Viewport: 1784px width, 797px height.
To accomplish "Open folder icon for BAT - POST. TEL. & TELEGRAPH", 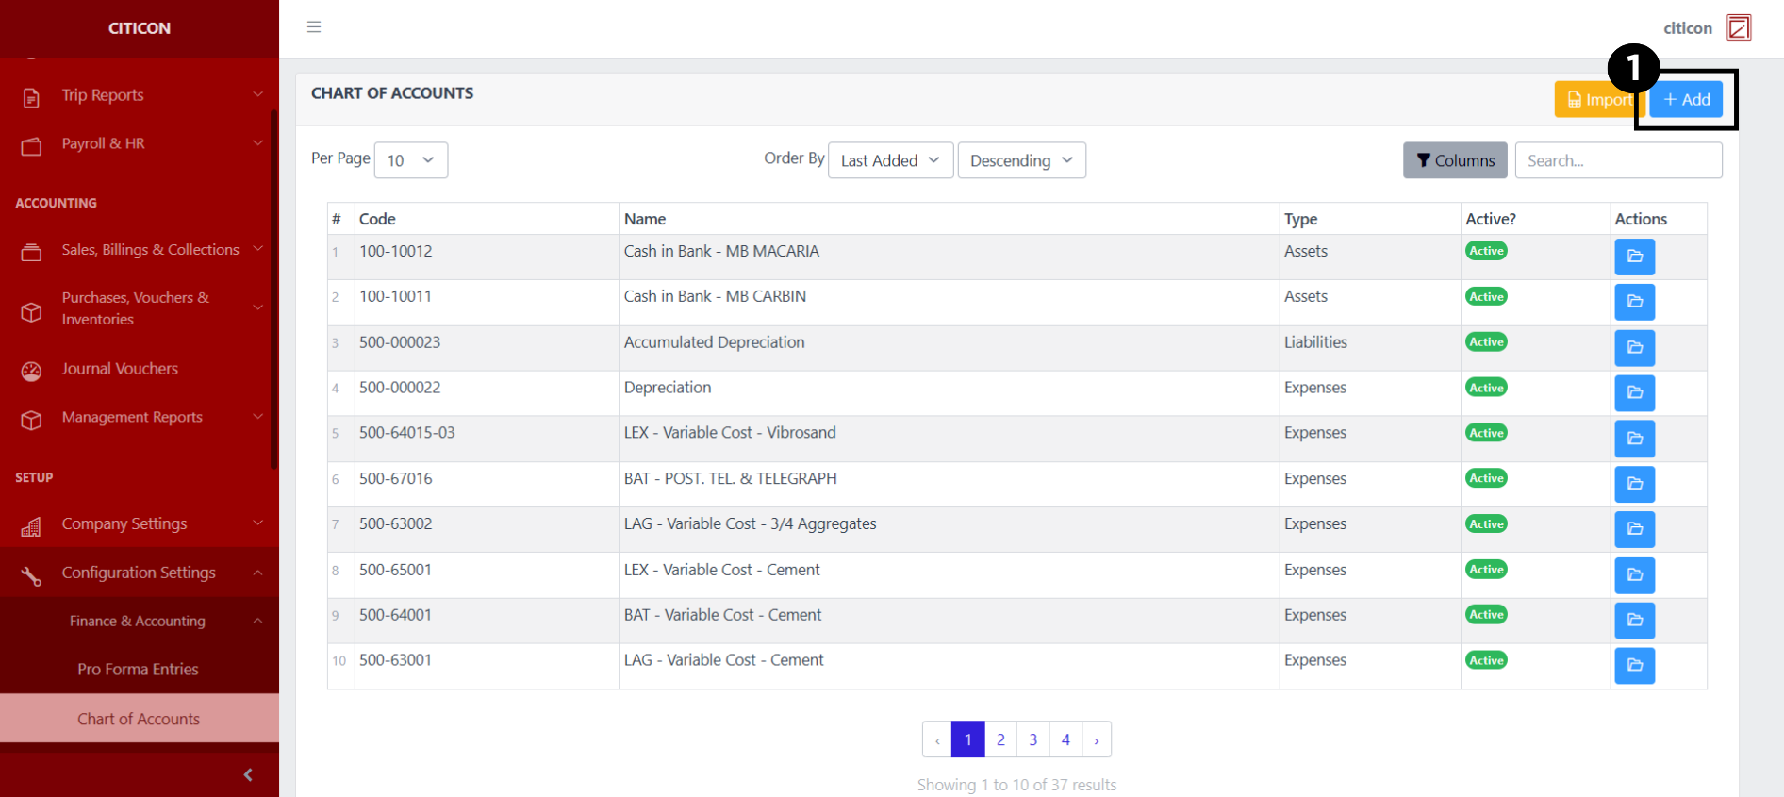I will pos(1634,484).
